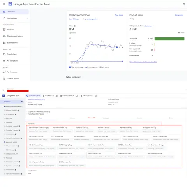Open search with the magnifier icon
Screen dimensions: 187x187
tap(184, 4)
